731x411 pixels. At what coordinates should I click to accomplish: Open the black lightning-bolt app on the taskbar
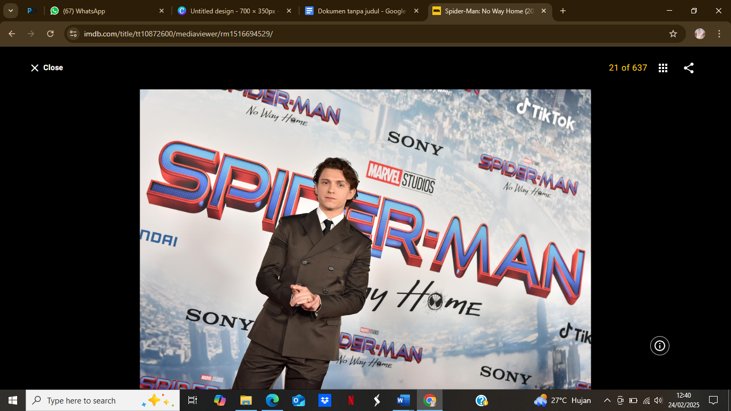point(377,400)
